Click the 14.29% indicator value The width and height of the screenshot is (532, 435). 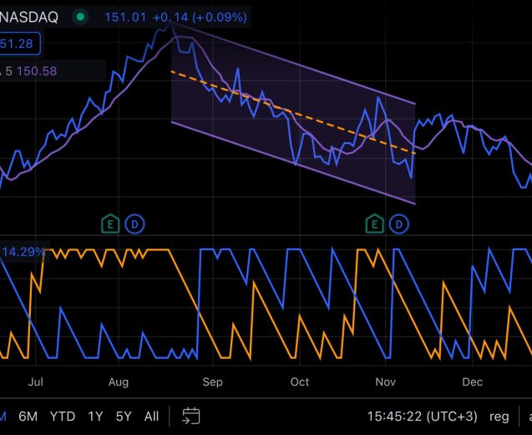click(23, 252)
